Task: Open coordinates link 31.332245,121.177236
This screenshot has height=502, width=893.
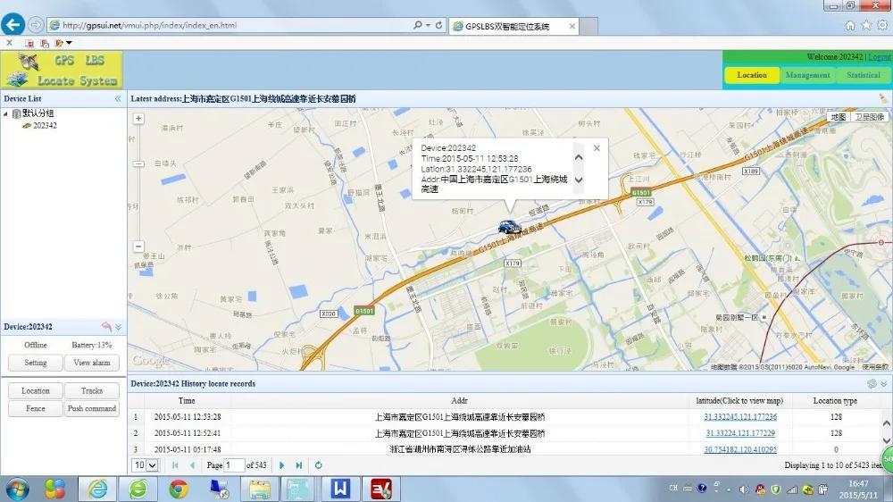Action: [x=740, y=417]
